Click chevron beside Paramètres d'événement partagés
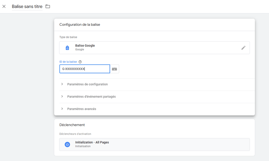This screenshot has height=161, width=269. (62, 97)
